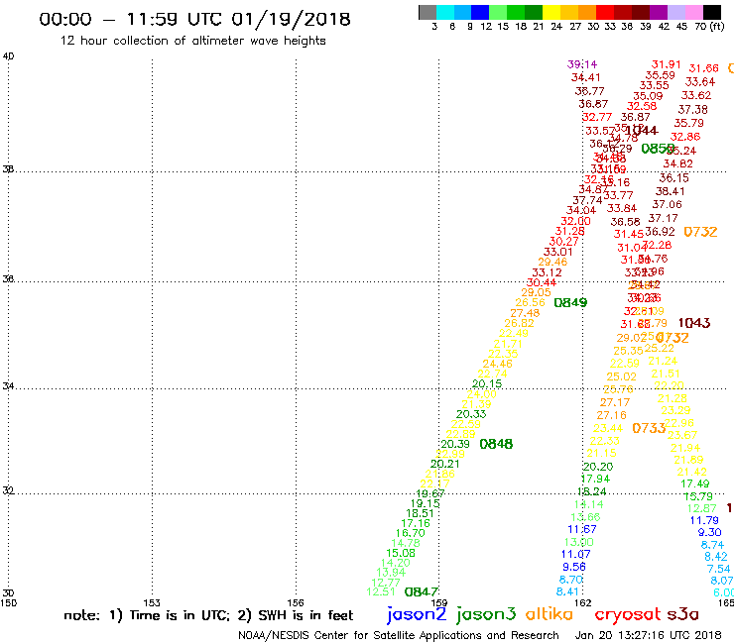Image resolution: width=734 pixels, height=644 pixels.
Task: Select the 'jason2' satellite label
Action: (x=417, y=614)
